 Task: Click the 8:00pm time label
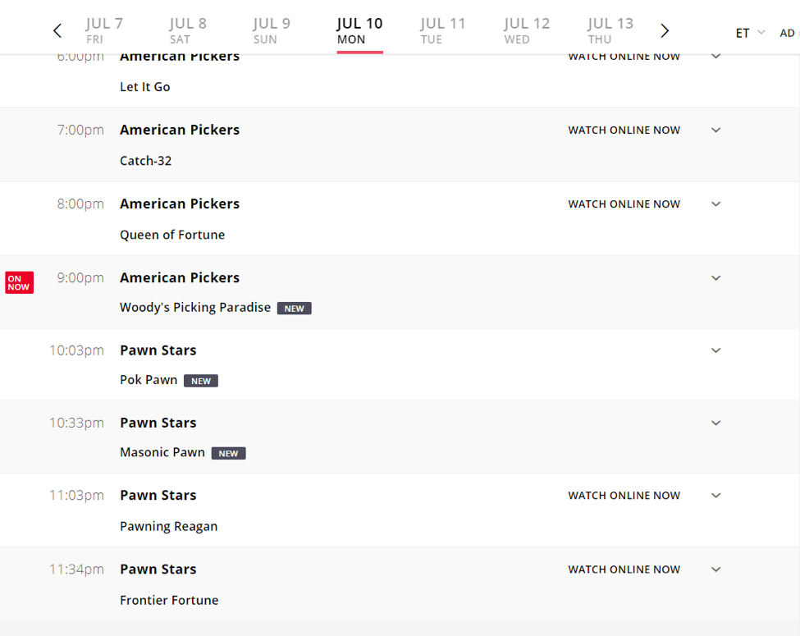80,204
